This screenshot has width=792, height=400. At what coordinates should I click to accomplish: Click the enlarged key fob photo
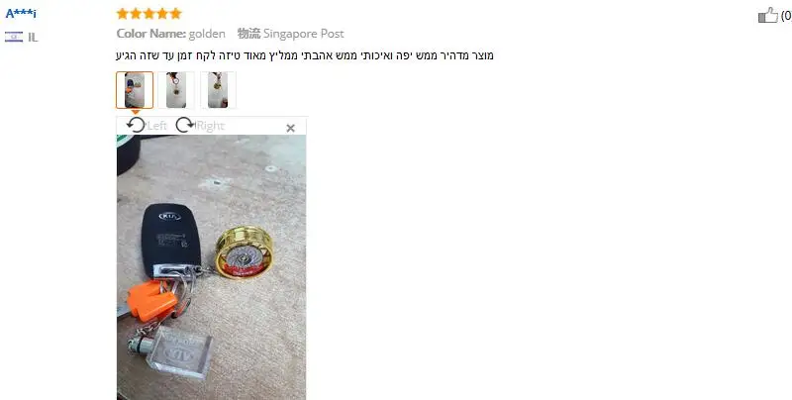[x=211, y=267]
